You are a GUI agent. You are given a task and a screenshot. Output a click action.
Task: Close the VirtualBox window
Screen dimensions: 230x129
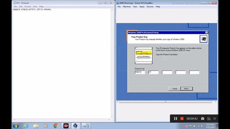pyautogui.click(x=214, y=3)
